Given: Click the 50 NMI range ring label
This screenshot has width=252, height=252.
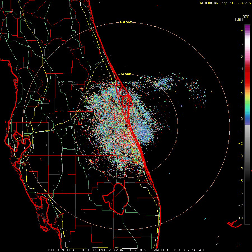Looking at the screenshot, I should click(x=126, y=74).
